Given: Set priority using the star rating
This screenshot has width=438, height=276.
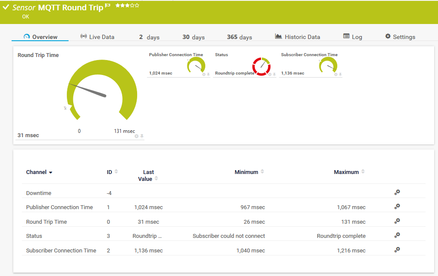Looking at the screenshot, I should [127, 6].
